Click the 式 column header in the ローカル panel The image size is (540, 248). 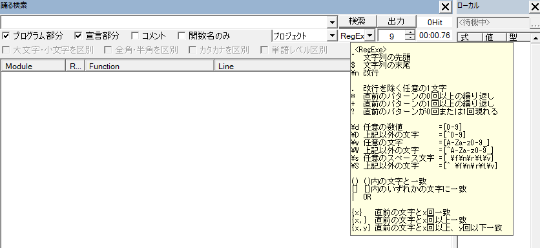click(x=470, y=37)
